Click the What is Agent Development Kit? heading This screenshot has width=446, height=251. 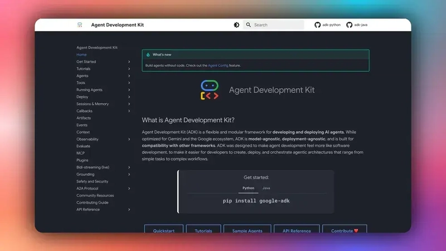[188, 120]
